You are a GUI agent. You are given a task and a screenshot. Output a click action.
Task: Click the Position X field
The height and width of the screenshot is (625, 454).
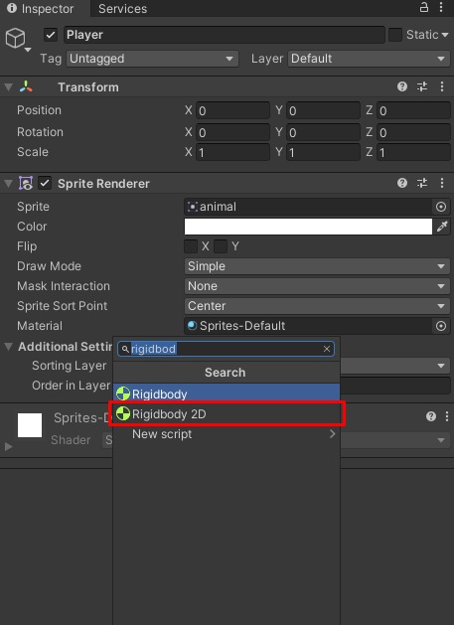click(x=232, y=110)
